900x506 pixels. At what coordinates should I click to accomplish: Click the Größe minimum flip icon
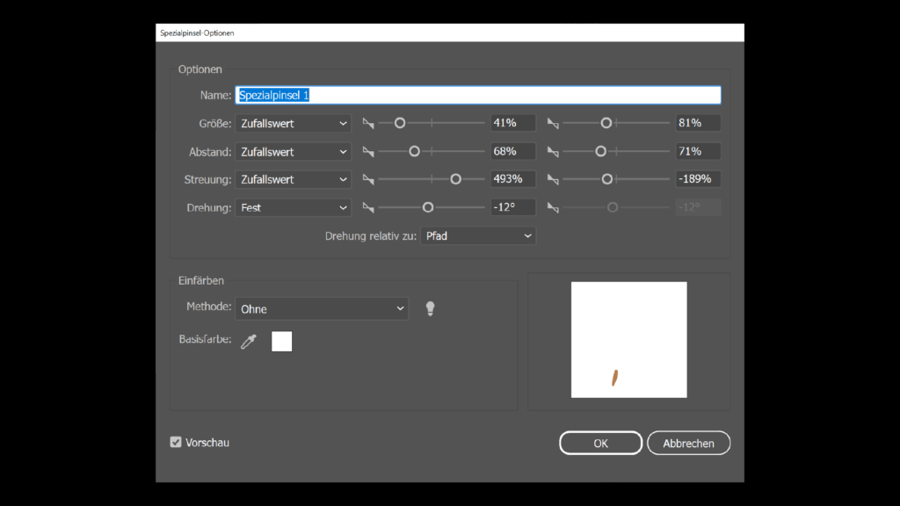tap(368, 123)
